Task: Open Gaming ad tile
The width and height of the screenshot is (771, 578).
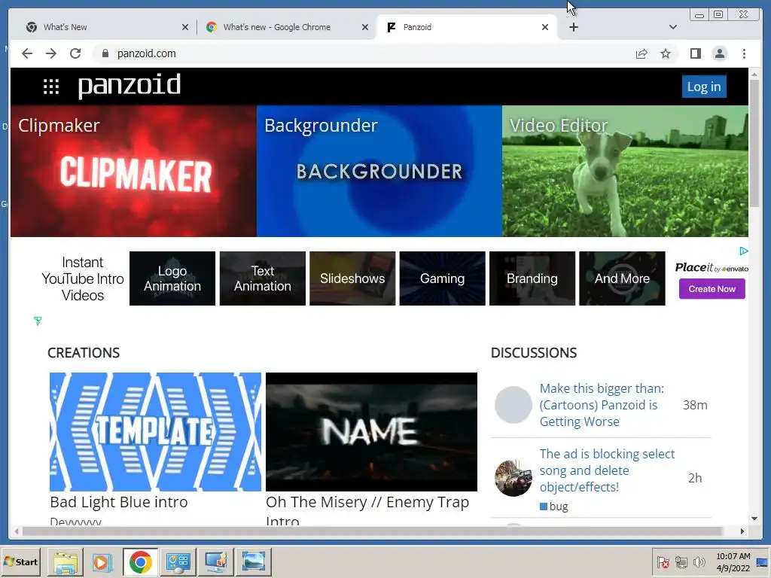Action: coord(442,278)
